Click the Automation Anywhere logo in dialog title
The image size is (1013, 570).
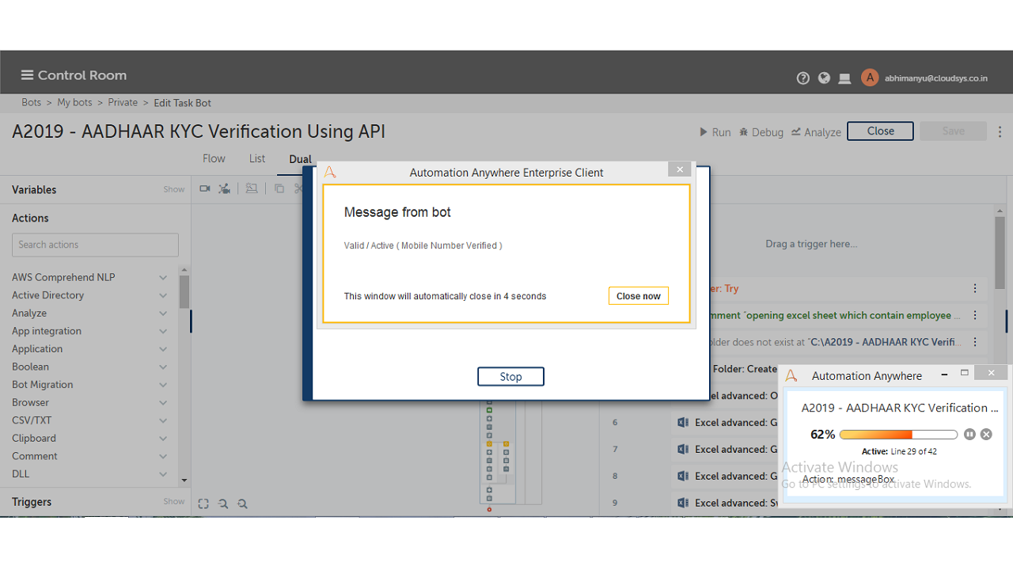point(330,172)
